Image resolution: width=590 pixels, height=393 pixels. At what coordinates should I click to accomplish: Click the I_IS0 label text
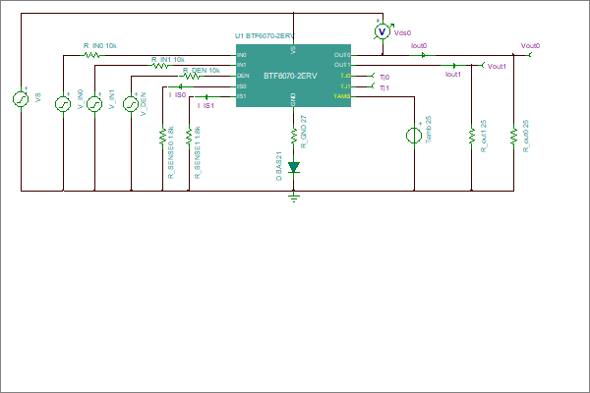tap(177, 95)
